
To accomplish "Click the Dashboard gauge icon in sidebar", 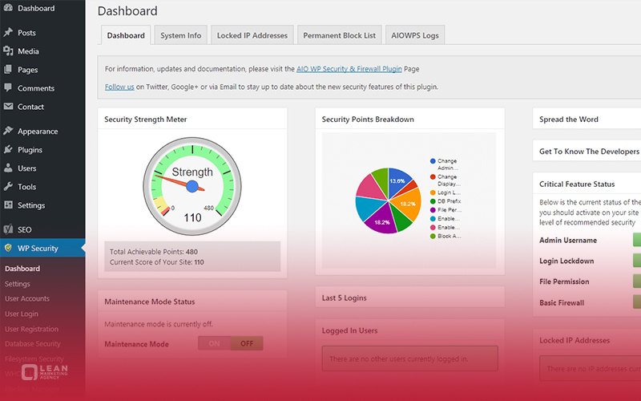I will click(8, 8).
